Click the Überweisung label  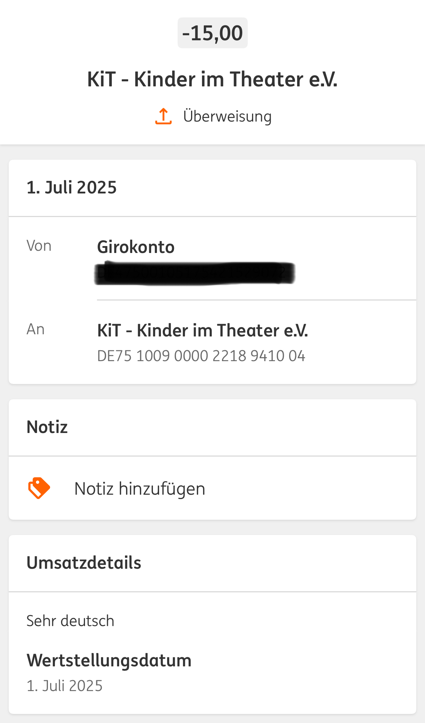227,117
